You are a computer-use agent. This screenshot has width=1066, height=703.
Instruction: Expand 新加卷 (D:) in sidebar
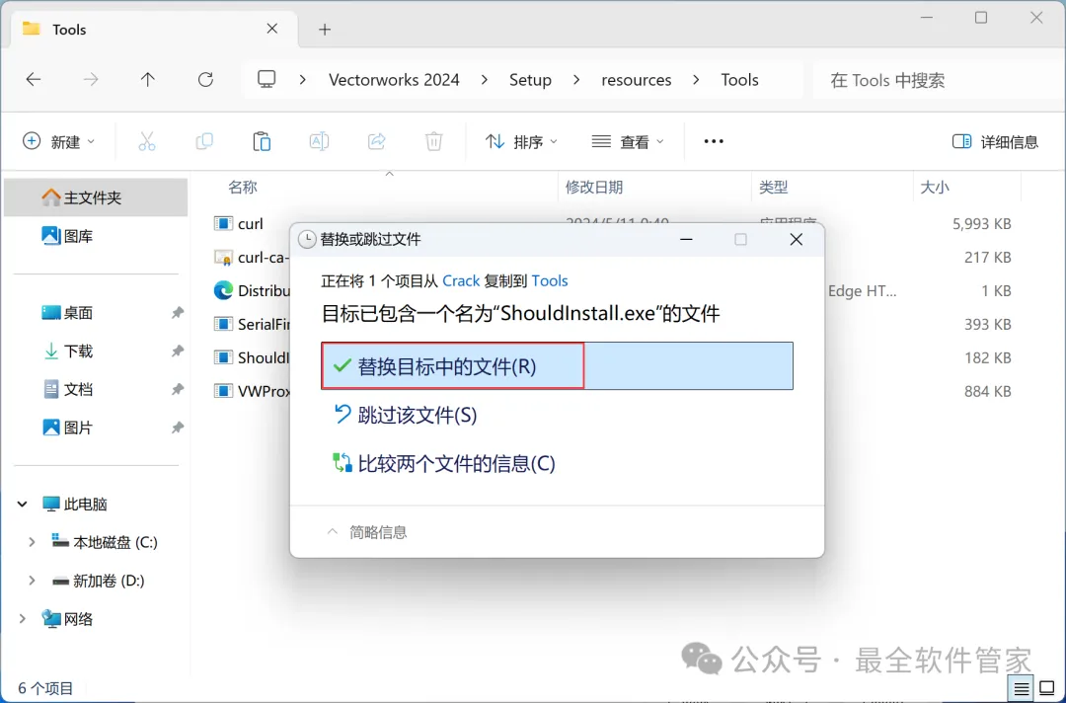[32, 581]
